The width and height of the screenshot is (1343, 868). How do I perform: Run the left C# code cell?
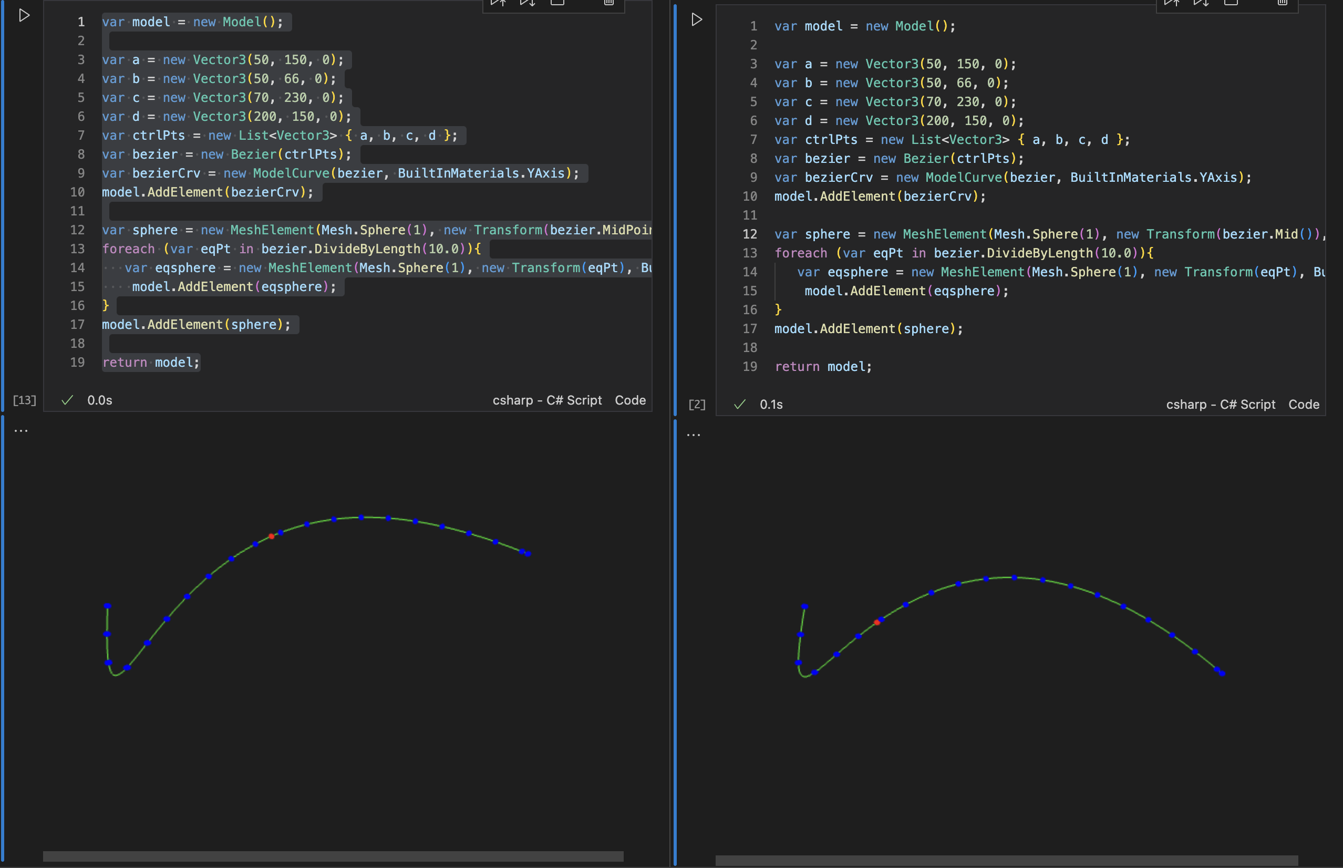24,15
